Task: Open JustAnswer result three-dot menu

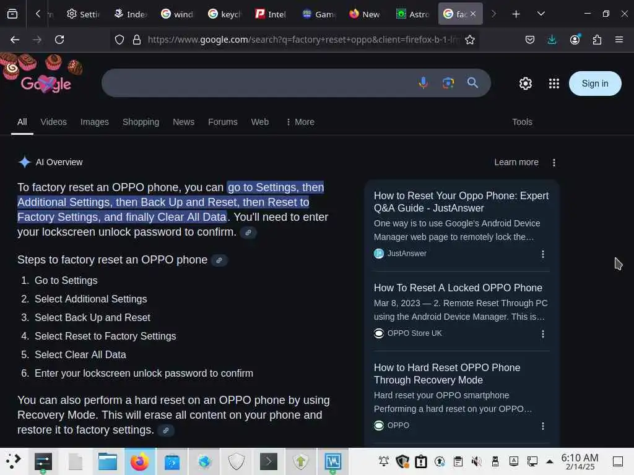Action: tap(542, 254)
